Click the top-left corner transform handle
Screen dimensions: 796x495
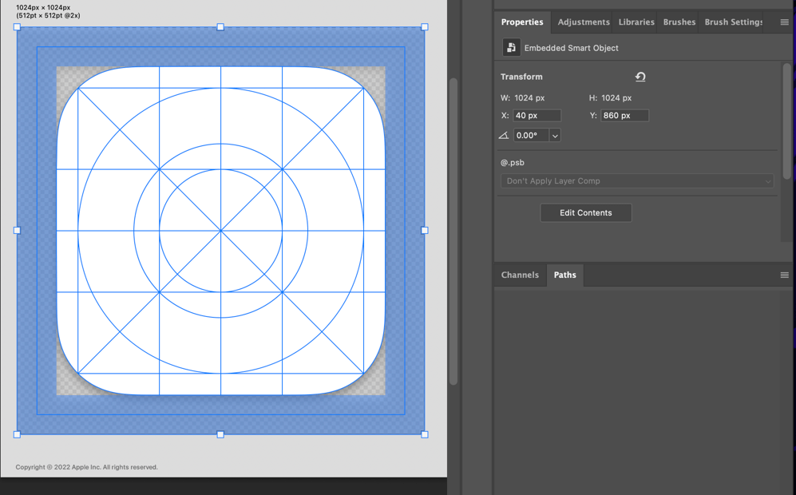17,27
